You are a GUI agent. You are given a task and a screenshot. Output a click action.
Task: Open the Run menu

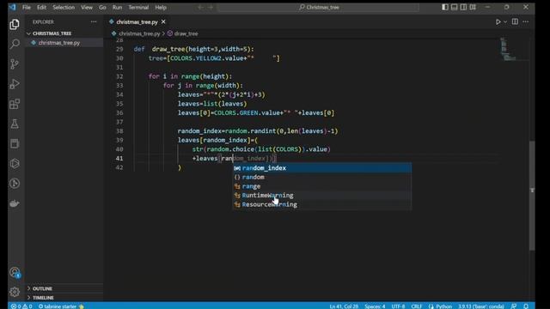click(117, 7)
